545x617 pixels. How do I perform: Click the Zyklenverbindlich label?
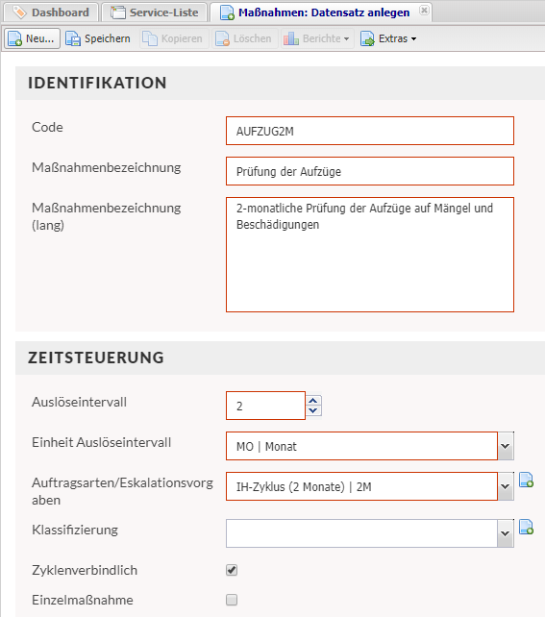click(x=85, y=570)
